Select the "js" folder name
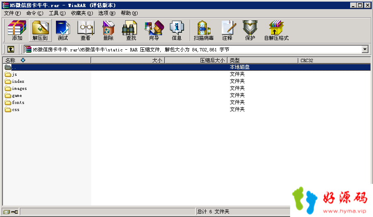The height and width of the screenshot is (217, 373). click(x=15, y=75)
